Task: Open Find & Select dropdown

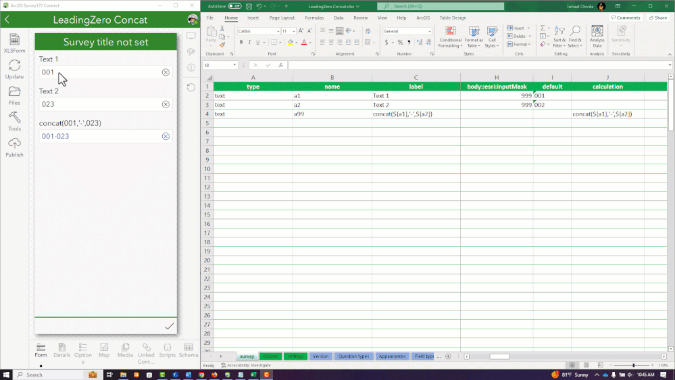Action: (575, 37)
